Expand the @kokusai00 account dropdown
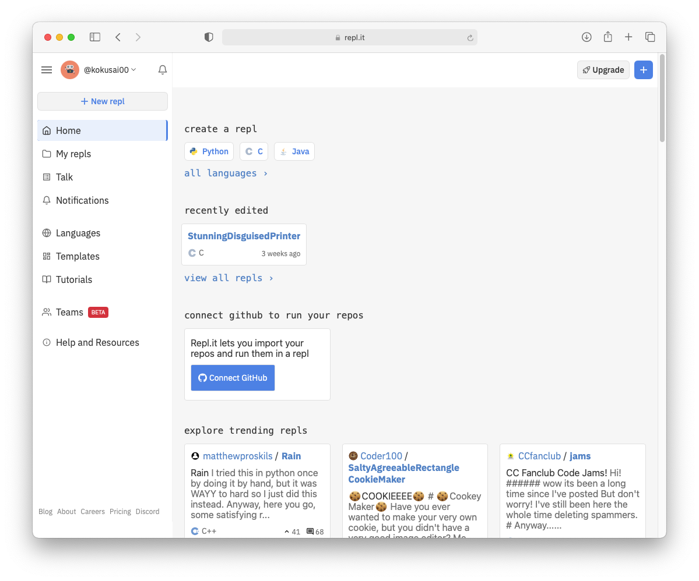699x581 pixels. [110, 70]
